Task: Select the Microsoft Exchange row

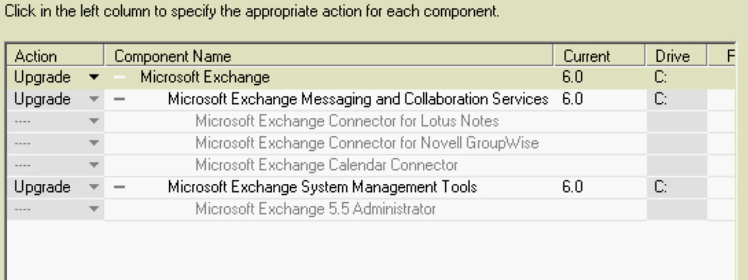Action: 205,77
